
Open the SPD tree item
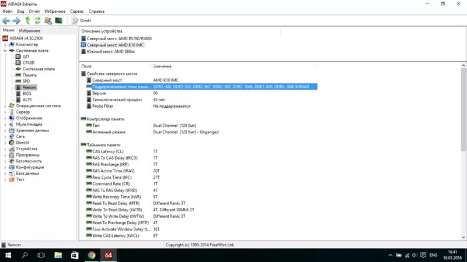click(x=26, y=81)
